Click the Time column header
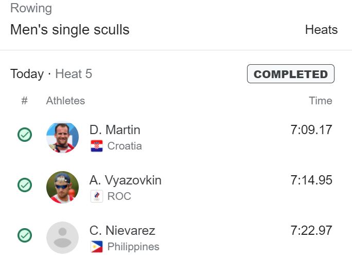 click(x=320, y=101)
